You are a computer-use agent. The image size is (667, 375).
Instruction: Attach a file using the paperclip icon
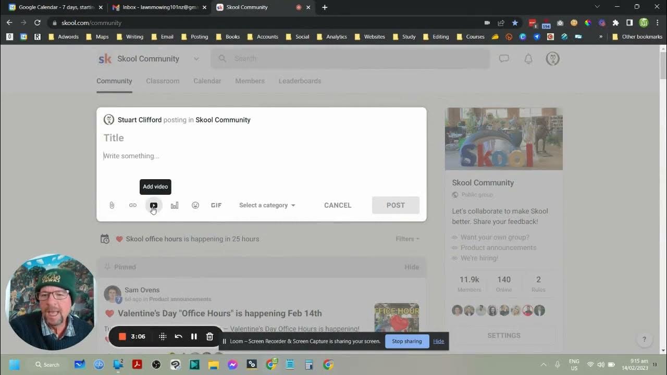click(x=112, y=205)
